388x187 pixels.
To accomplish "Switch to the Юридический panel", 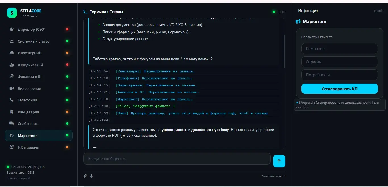I will (x=39, y=65).
